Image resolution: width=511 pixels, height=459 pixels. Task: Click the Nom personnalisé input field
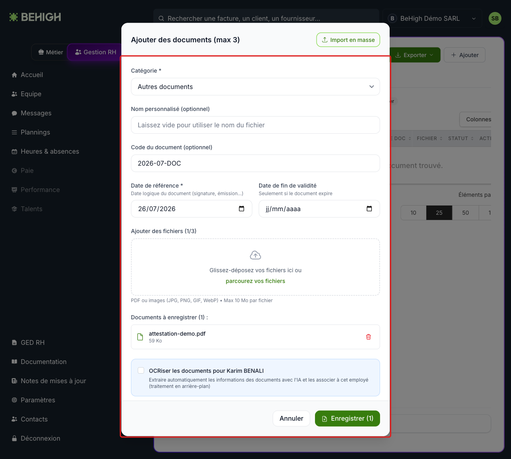(255, 125)
